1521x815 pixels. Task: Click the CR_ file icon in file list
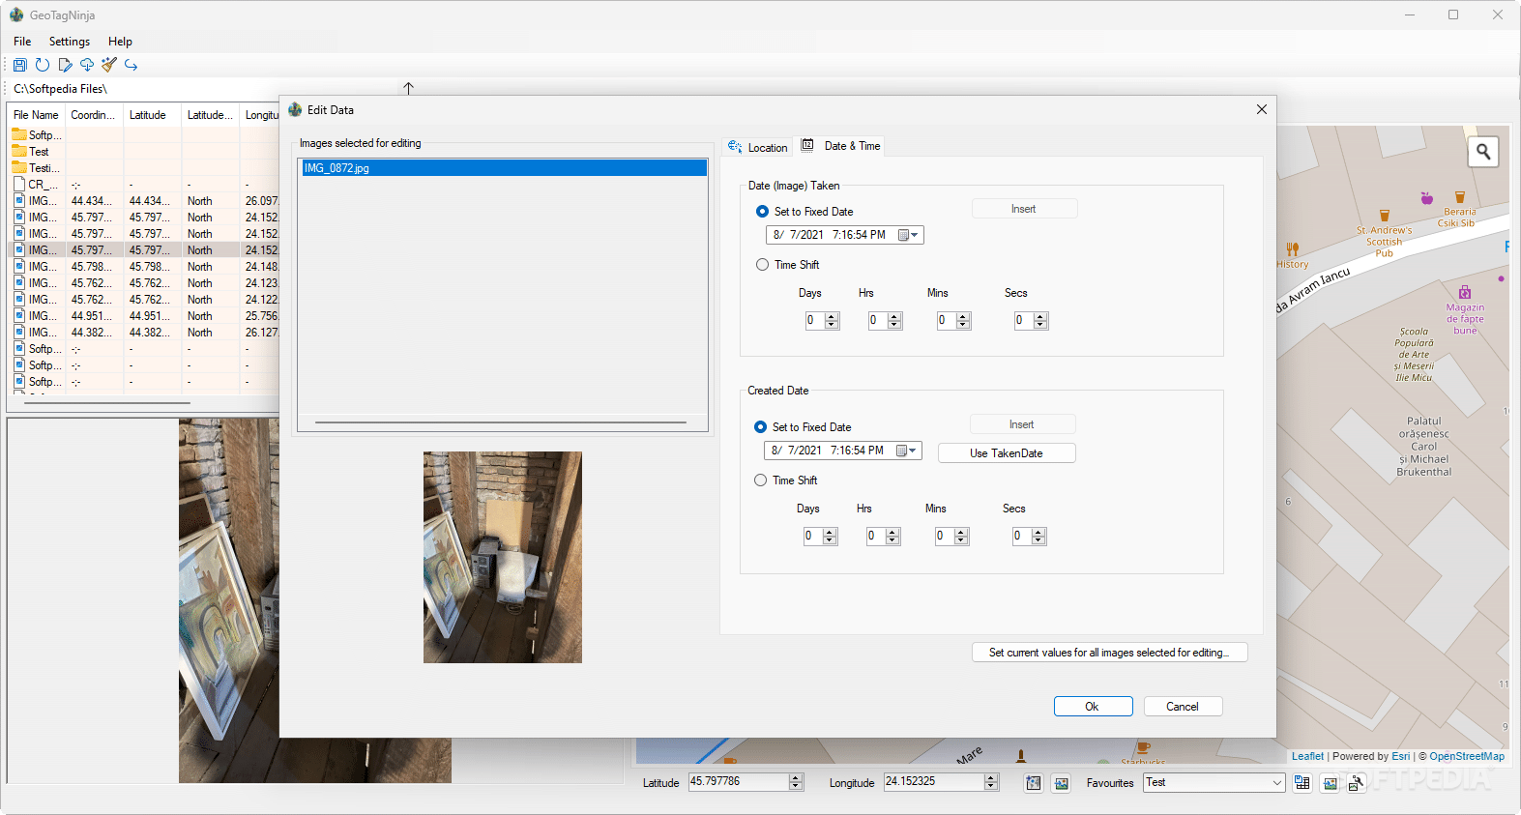[x=19, y=185]
